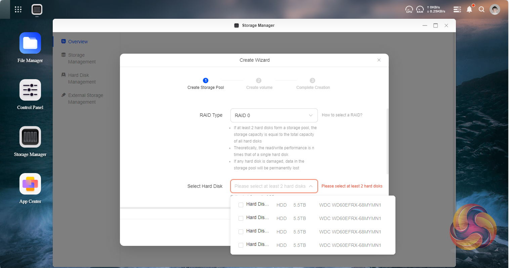
Task: Tick the last Hard Disk checkbox
Action: pyautogui.click(x=241, y=245)
